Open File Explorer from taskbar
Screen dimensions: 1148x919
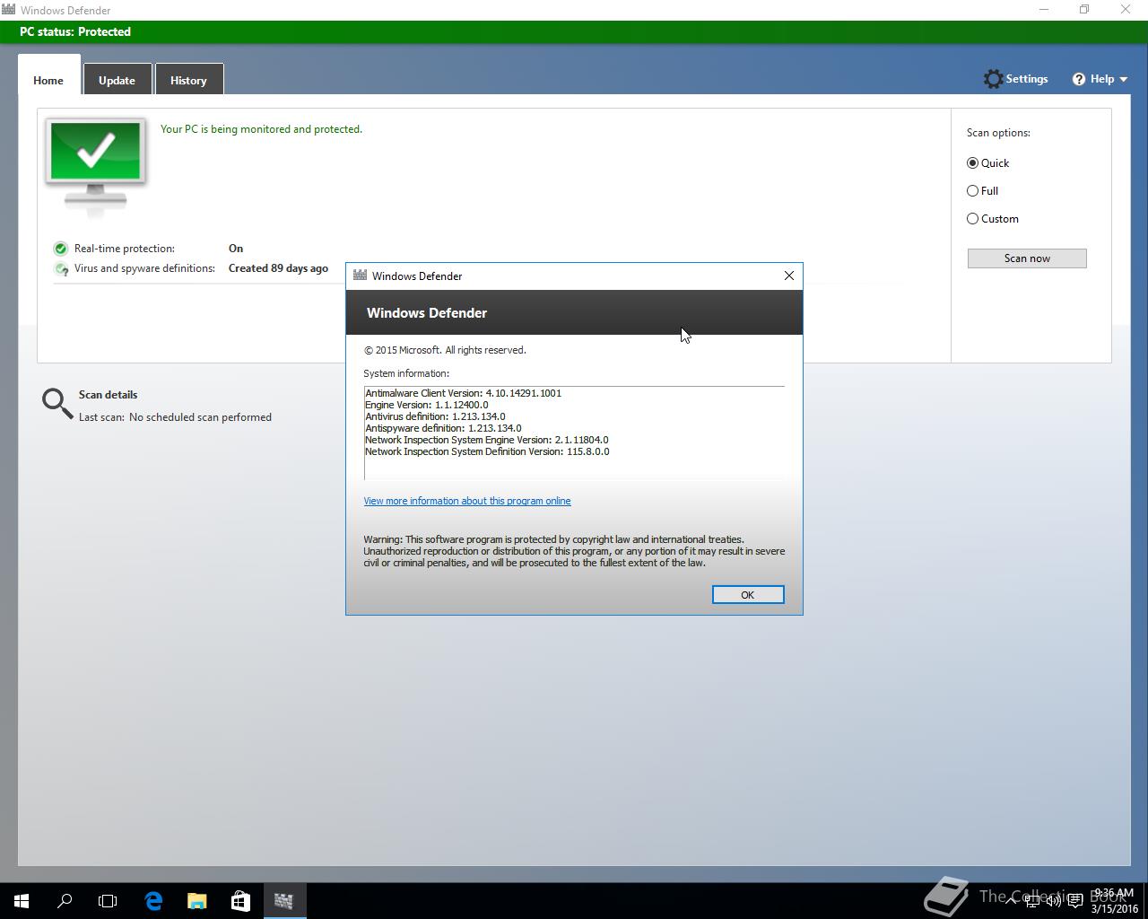[x=196, y=901]
